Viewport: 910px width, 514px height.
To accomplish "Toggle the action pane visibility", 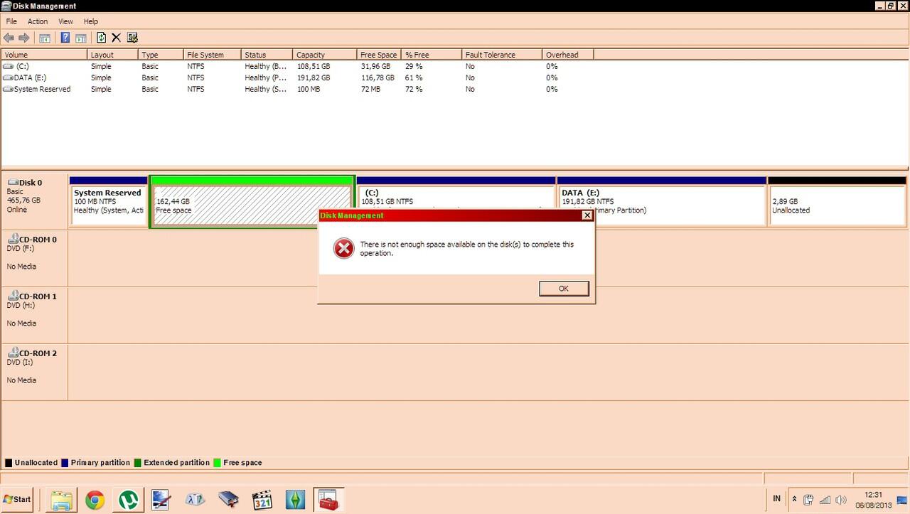I will 80,37.
